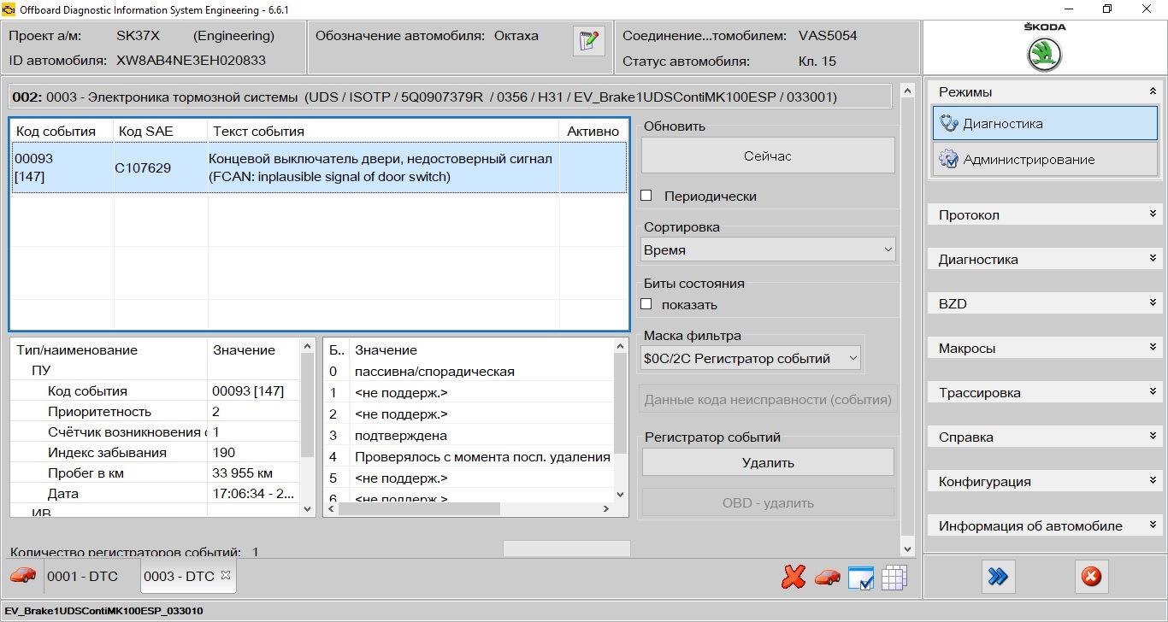Screen dimensions: 1168x622
Task: Expand the Макросы section
Action: click(1044, 348)
